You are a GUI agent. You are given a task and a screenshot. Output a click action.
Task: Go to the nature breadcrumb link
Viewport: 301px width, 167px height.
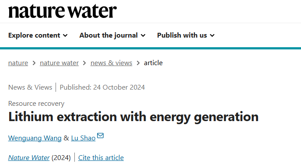[x=18, y=63]
